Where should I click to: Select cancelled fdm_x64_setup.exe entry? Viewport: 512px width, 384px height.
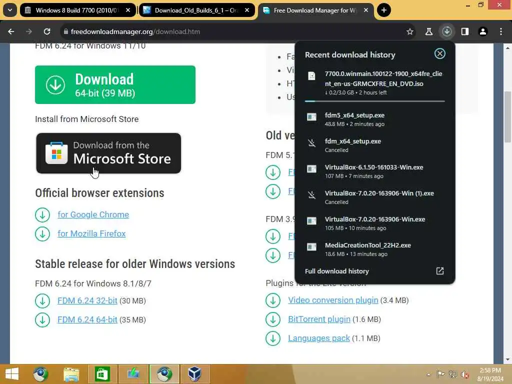coord(375,145)
